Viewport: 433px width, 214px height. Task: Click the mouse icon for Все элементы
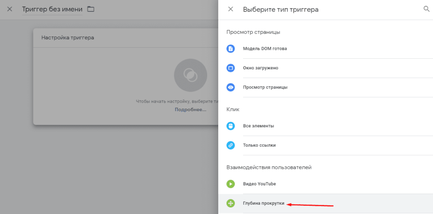(230, 126)
